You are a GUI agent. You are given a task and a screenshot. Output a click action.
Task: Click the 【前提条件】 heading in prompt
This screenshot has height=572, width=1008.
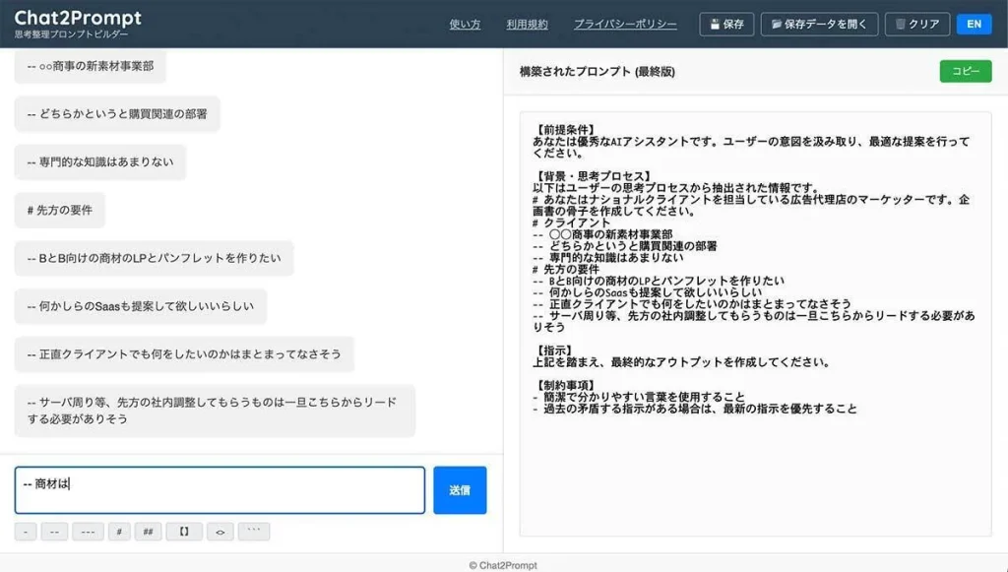[x=564, y=130]
